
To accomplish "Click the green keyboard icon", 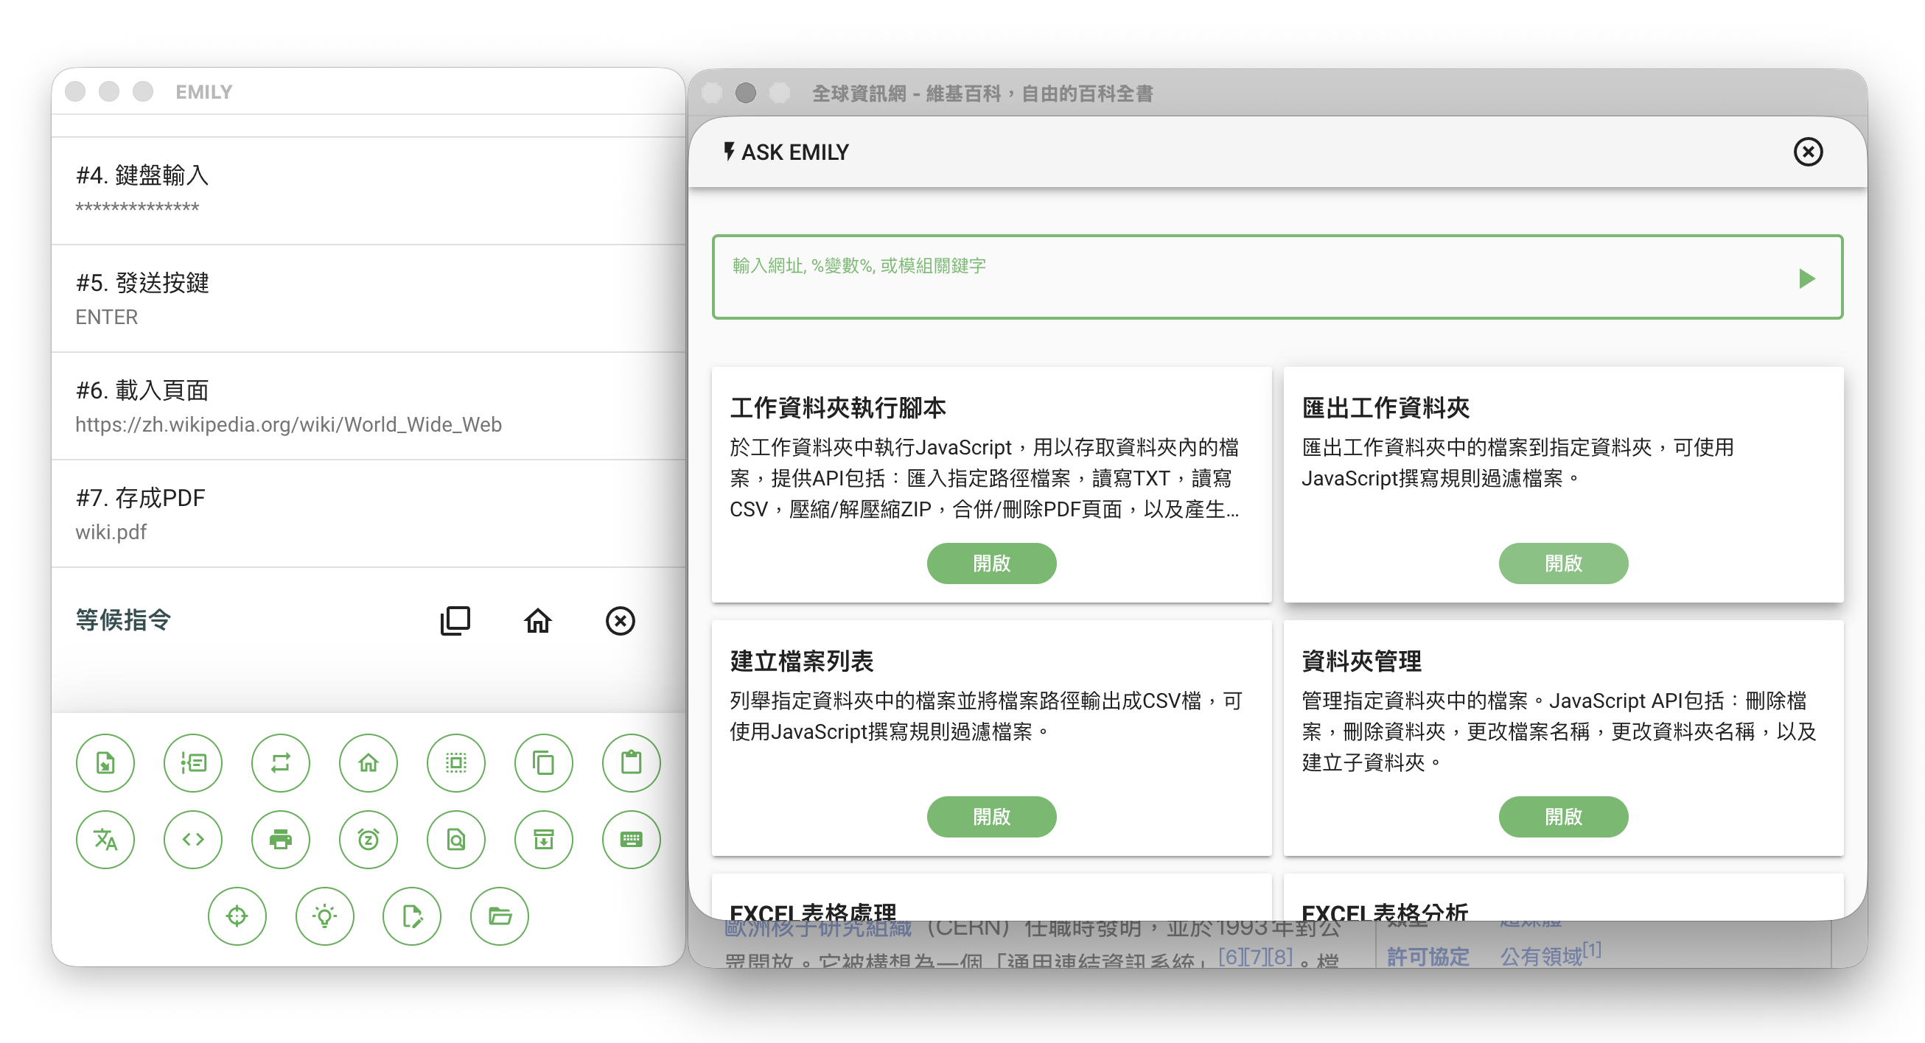I will click(x=631, y=839).
